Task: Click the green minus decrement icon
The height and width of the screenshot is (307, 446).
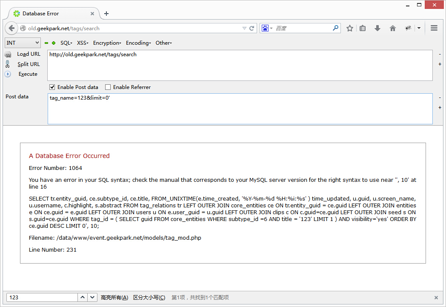Action: 46,43
